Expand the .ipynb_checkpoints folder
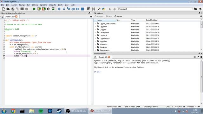203x114 pixels. point(95,23)
